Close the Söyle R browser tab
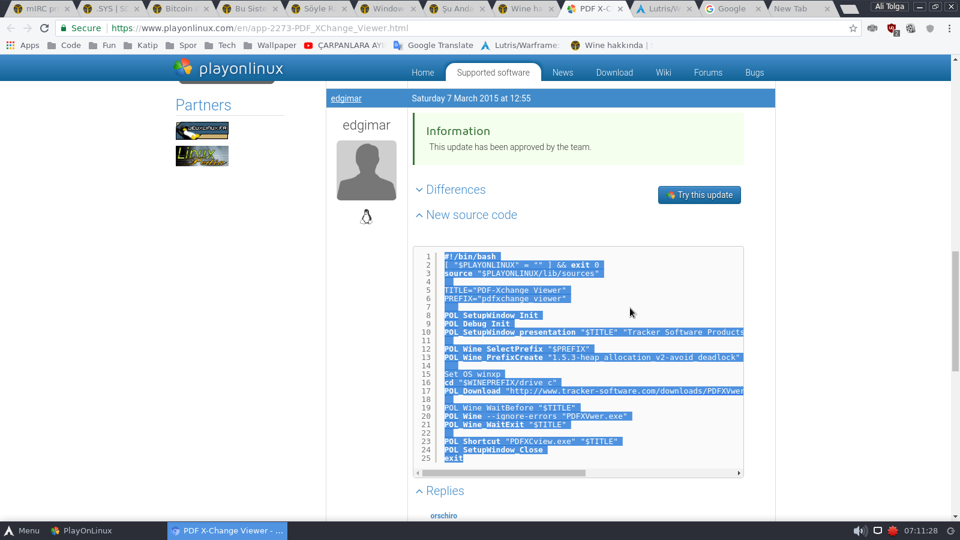The height and width of the screenshot is (540, 960). tap(344, 9)
